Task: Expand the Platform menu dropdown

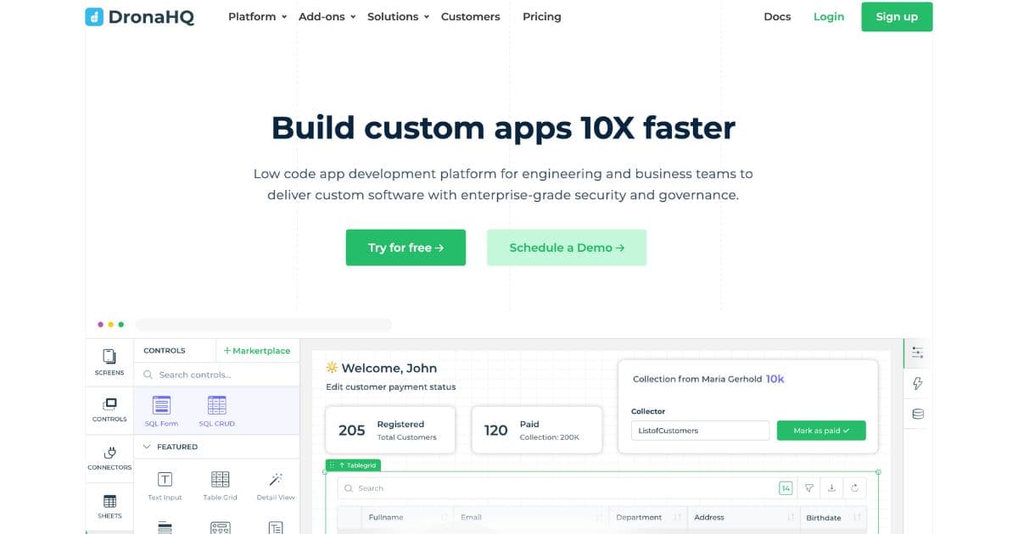Action: click(257, 17)
